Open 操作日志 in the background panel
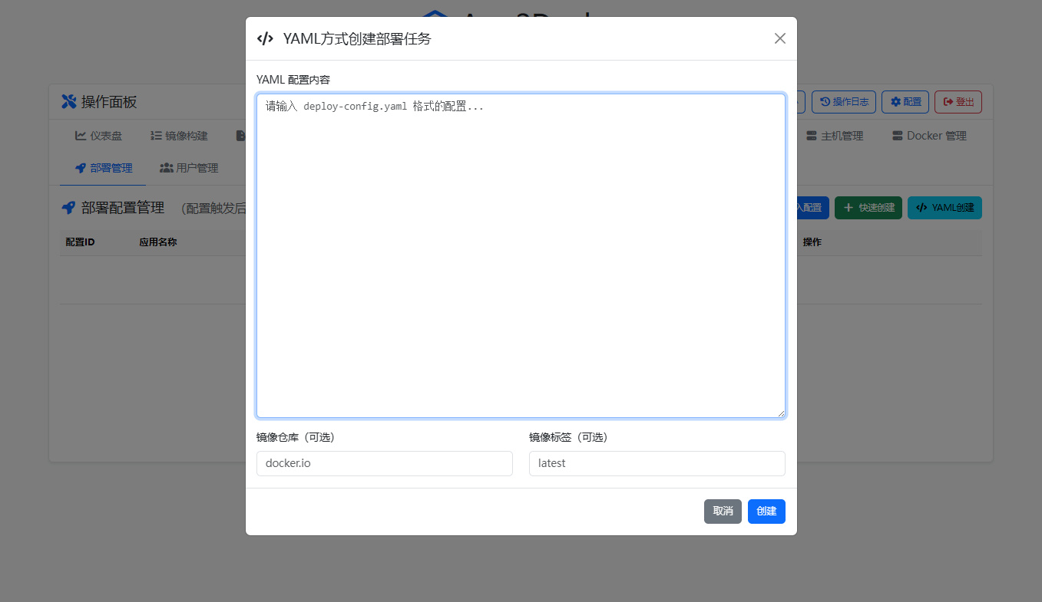The width and height of the screenshot is (1042, 602). pos(843,102)
